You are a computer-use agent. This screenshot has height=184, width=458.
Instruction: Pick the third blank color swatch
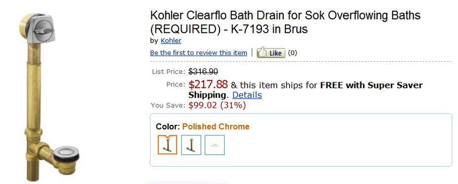215,145
